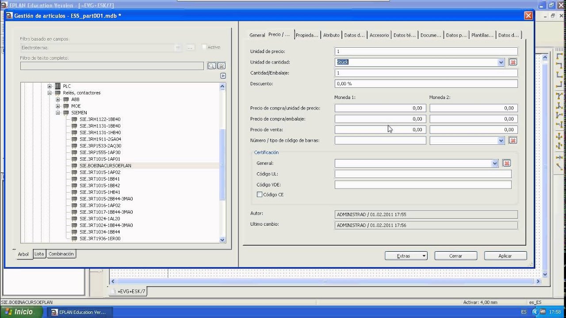Click the SIE.BOBINACURSOEPLAN part icon
This screenshot has height=318, width=566.
74,166
